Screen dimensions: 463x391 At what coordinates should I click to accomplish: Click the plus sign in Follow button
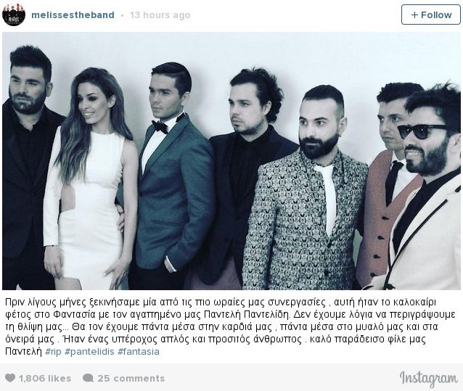click(x=414, y=15)
